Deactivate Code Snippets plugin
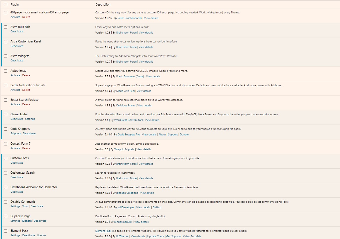The image size is (340, 239). click(x=29, y=133)
